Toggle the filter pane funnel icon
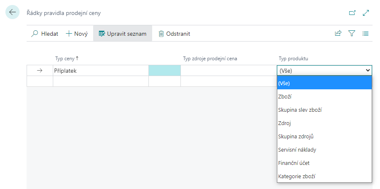Viewport: 380px width, 189px height. tap(352, 34)
